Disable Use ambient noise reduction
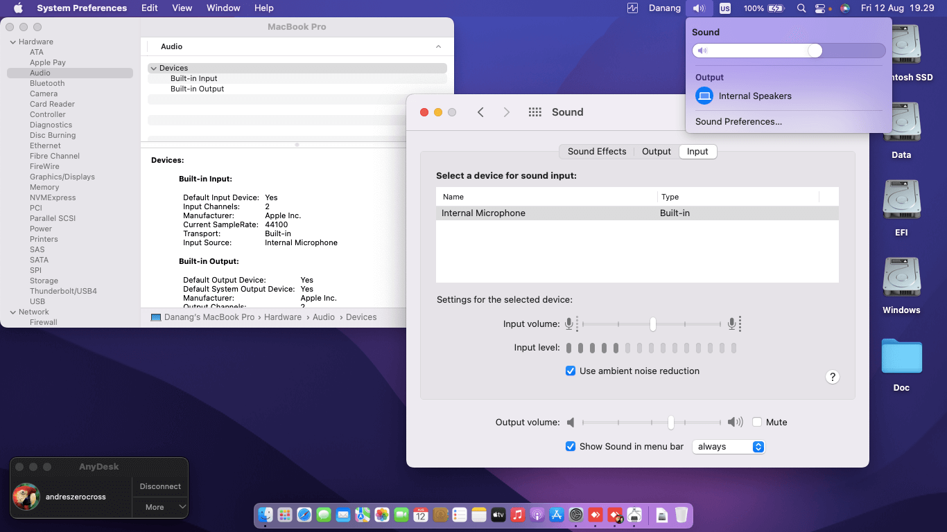The height and width of the screenshot is (532, 947). 571,371
